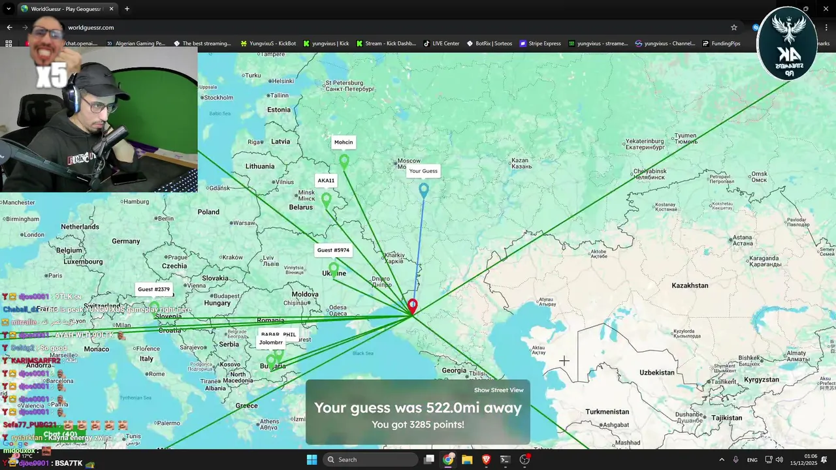Screen dimensions: 836x470
Task: Click the AKA11 player label
Action: (x=326, y=181)
